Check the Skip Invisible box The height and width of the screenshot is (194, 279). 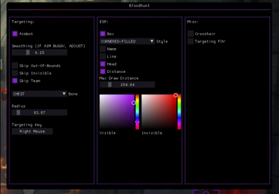click(x=15, y=73)
